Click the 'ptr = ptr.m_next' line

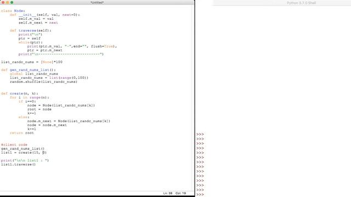tap(45, 50)
